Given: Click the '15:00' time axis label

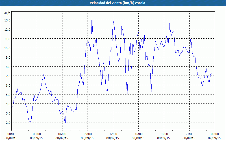Looking at the screenshot, I should [138, 134].
